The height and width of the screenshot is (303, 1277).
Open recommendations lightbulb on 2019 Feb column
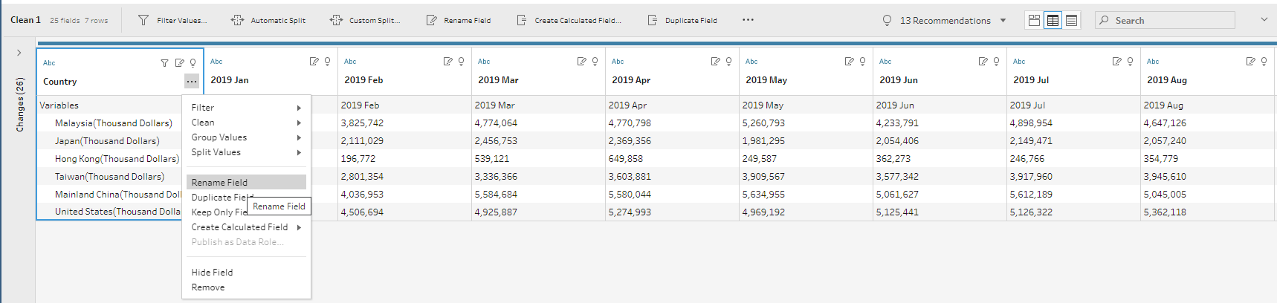461,62
